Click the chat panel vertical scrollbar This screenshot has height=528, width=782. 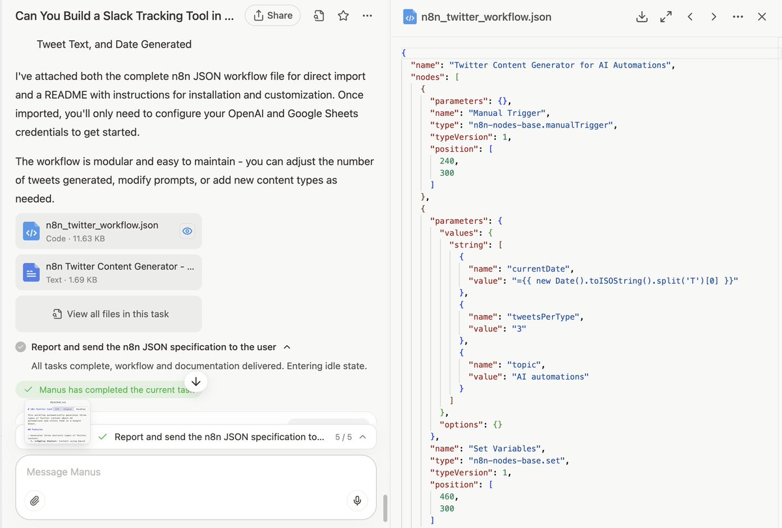tap(384, 508)
